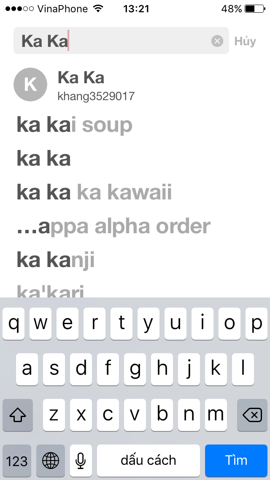The width and height of the screenshot is (270, 480).
Task: Choose the "ka ka ka kawaii" suggestion
Action: pyautogui.click(x=94, y=193)
